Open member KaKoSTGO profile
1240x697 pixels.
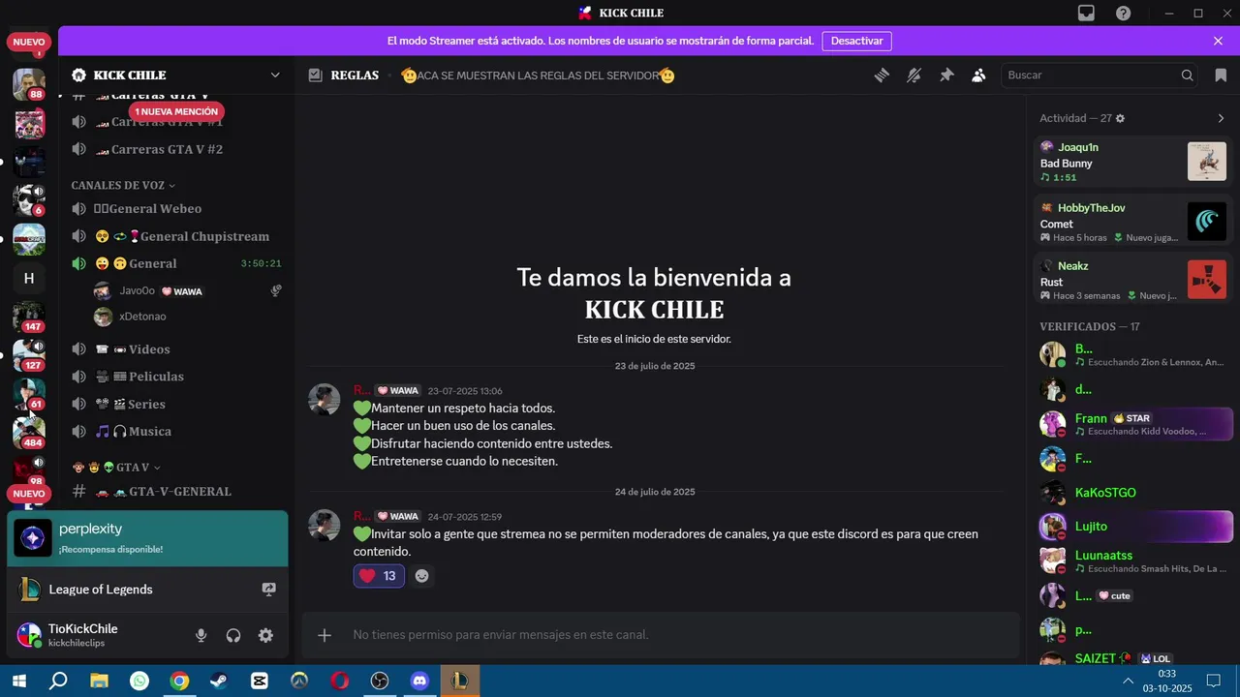(1133, 493)
